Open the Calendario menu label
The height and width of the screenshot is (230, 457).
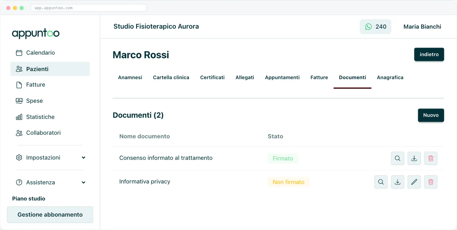coord(40,53)
